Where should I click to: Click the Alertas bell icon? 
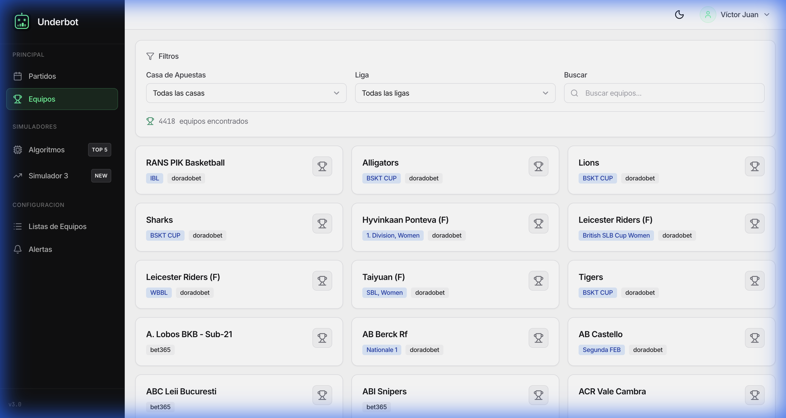click(x=17, y=249)
